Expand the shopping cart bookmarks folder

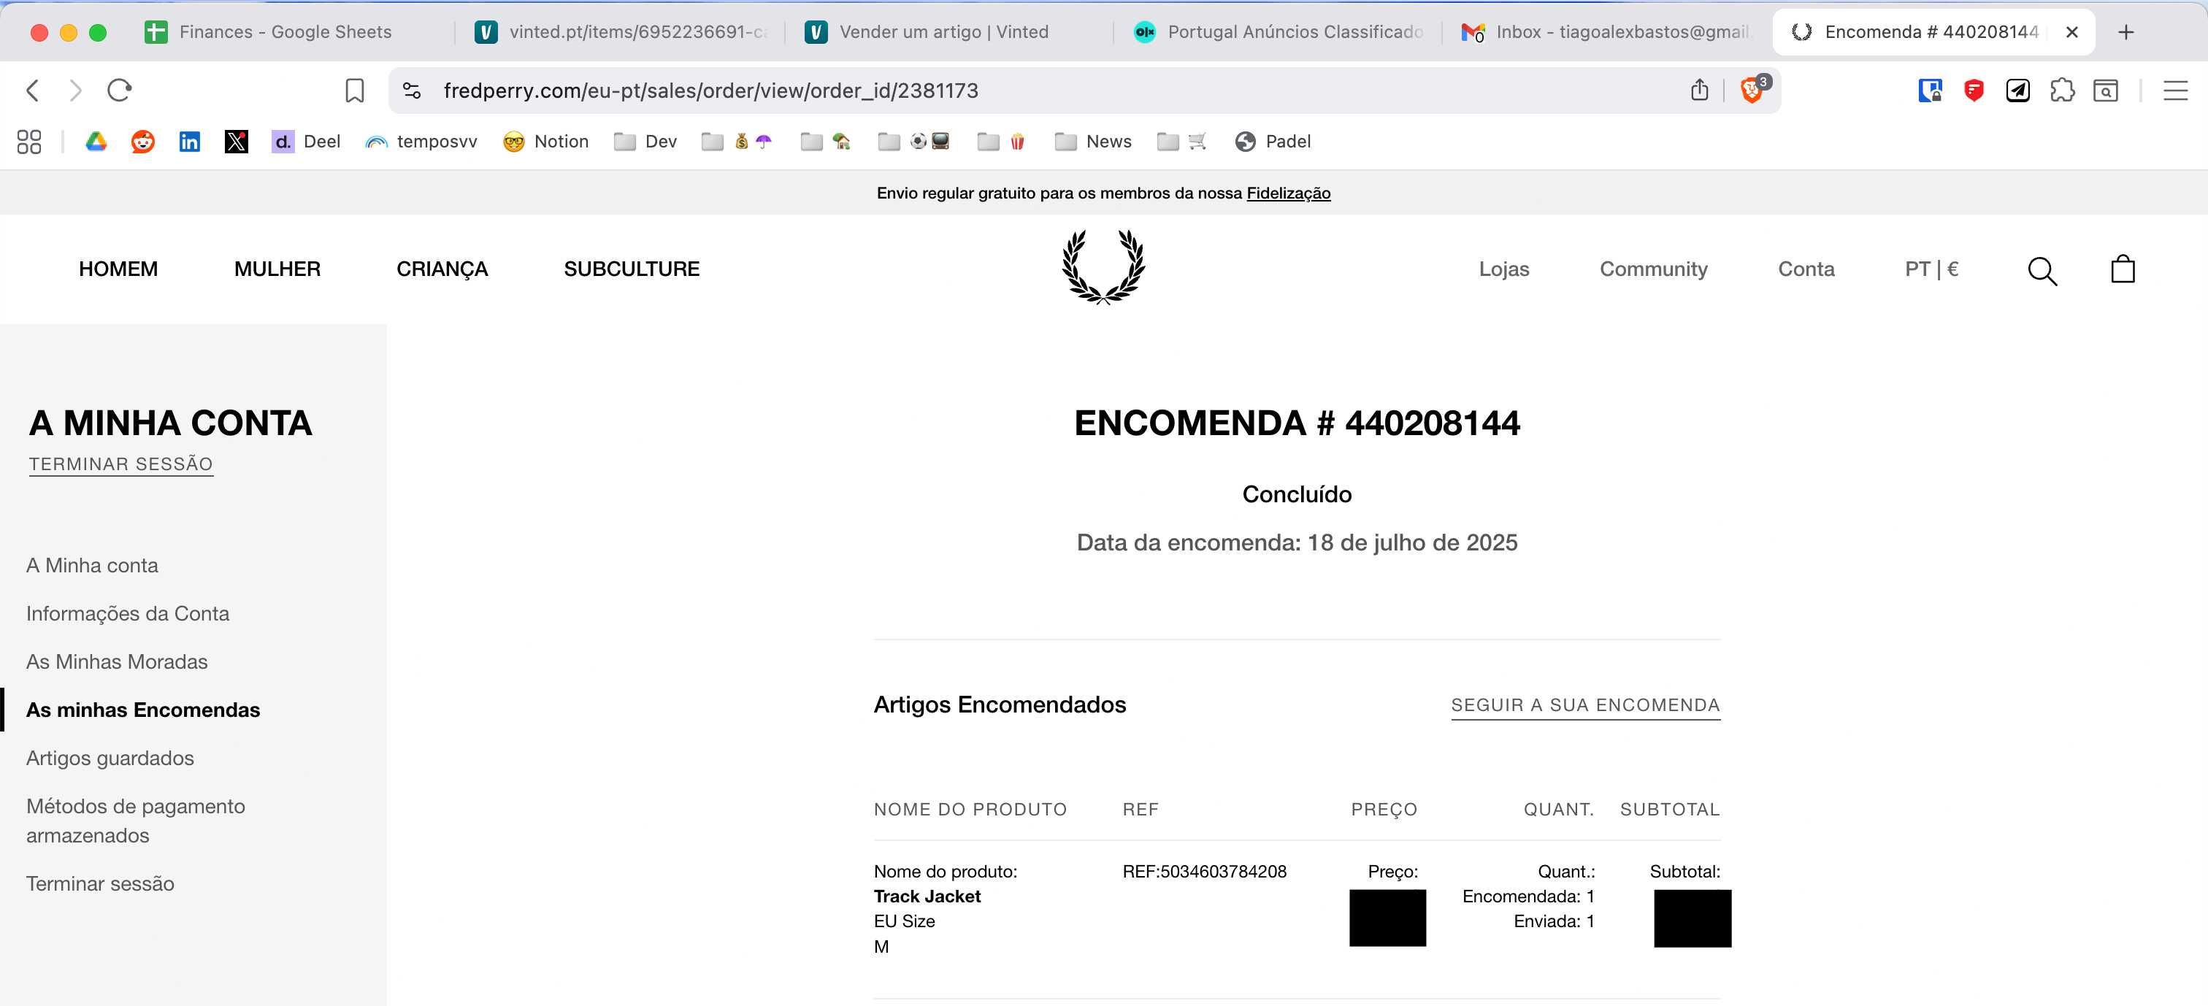[x=1182, y=142]
